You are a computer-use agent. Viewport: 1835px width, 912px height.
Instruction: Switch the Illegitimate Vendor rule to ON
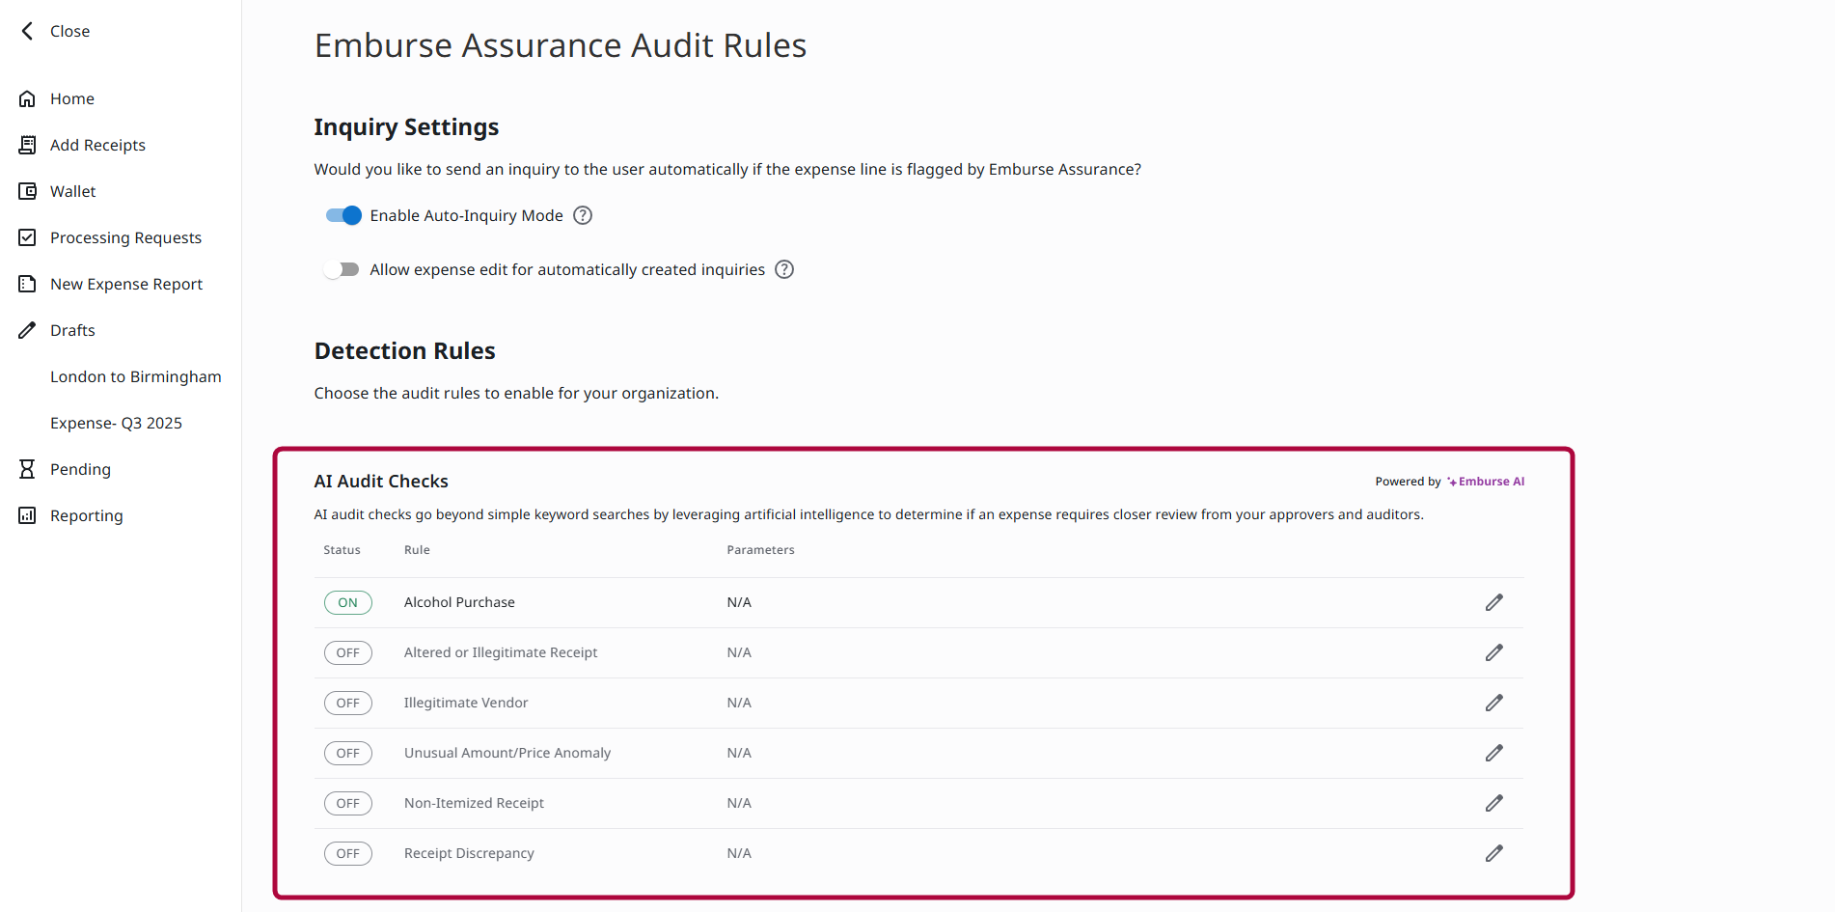pyautogui.click(x=347, y=703)
